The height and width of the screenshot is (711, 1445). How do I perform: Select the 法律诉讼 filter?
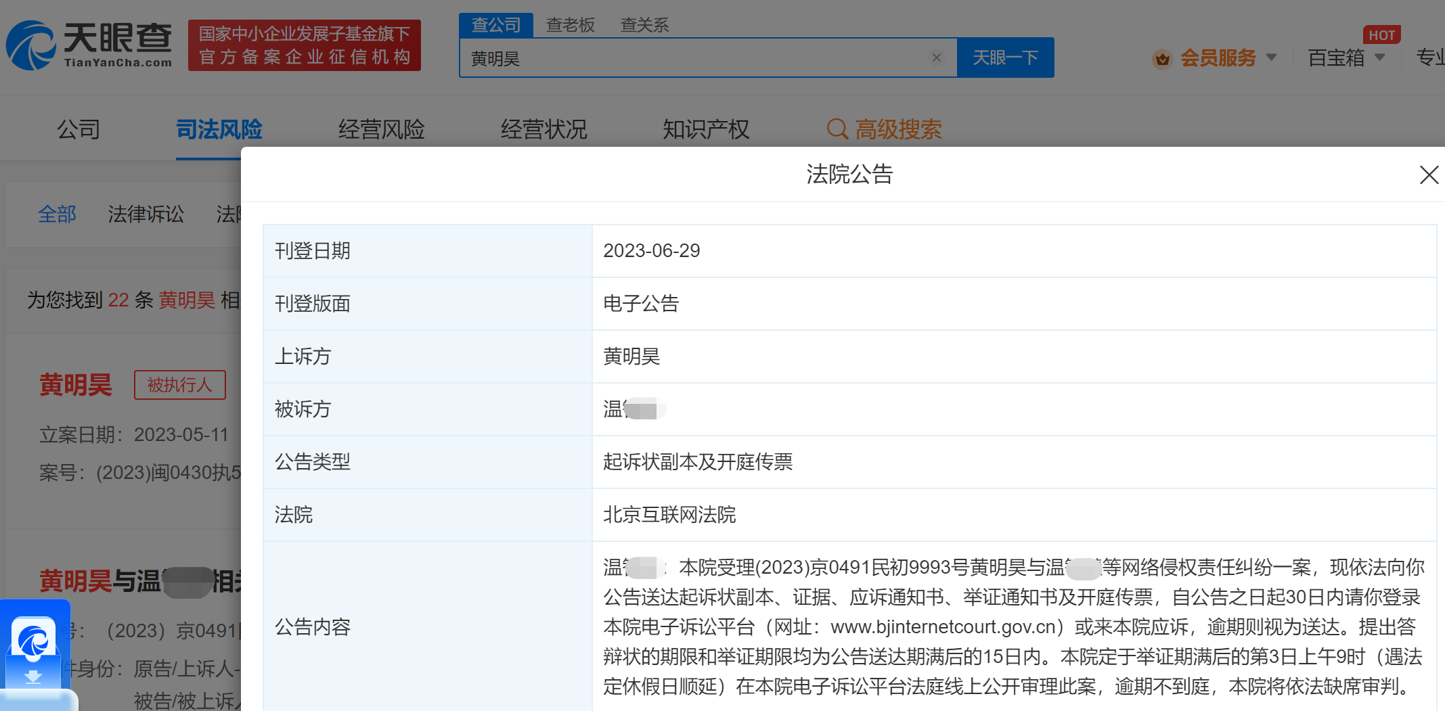(x=146, y=214)
